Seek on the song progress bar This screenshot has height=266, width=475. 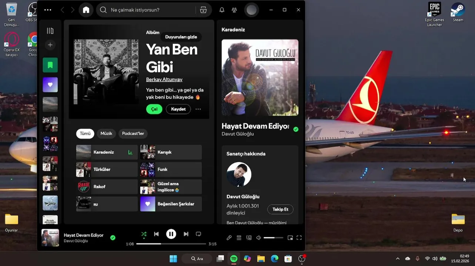171,244
